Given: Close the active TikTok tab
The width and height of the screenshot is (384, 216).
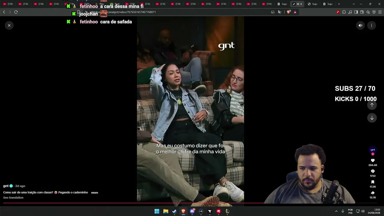Looking at the screenshot, I should click(x=301, y=4).
